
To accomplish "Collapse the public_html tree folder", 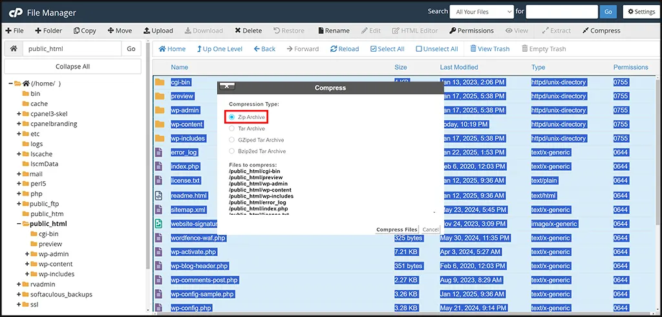I will 19,224.
